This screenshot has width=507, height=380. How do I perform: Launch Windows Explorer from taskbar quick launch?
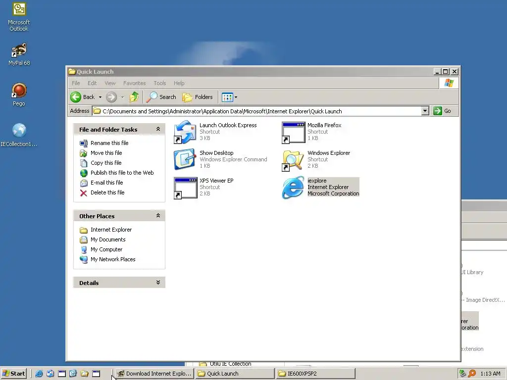pyautogui.click(x=85, y=374)
